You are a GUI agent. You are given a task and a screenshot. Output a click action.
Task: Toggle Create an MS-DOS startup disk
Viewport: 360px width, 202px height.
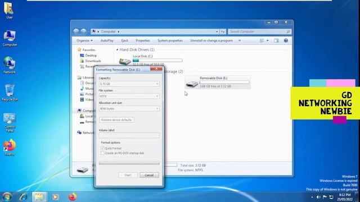[102, 153]
